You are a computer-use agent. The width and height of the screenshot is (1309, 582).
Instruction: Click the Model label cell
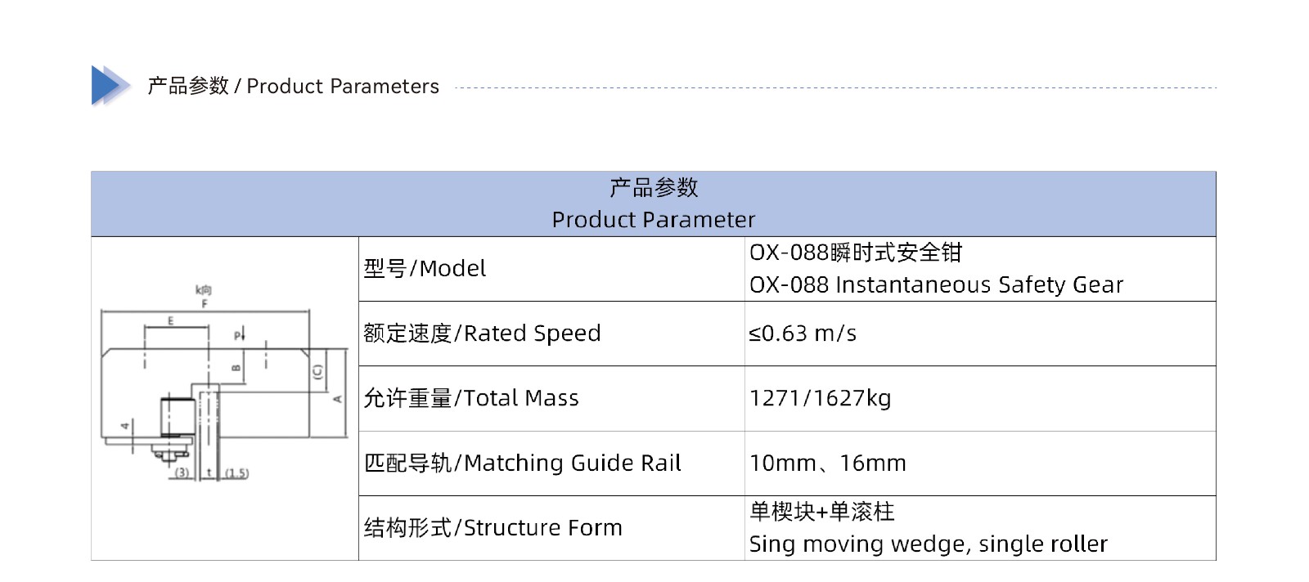pyautogui.click(x=551, y=269)
